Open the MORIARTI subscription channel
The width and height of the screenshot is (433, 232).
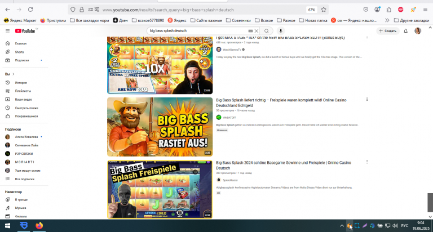point(25,162)
